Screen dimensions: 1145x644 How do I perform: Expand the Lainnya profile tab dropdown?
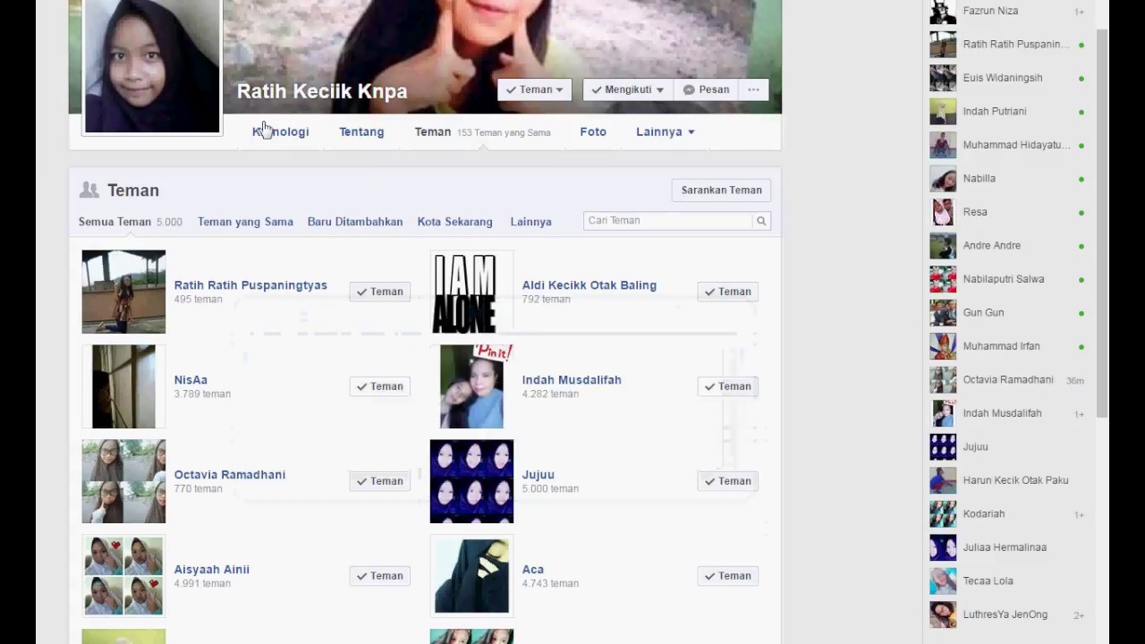pos(666,131)
